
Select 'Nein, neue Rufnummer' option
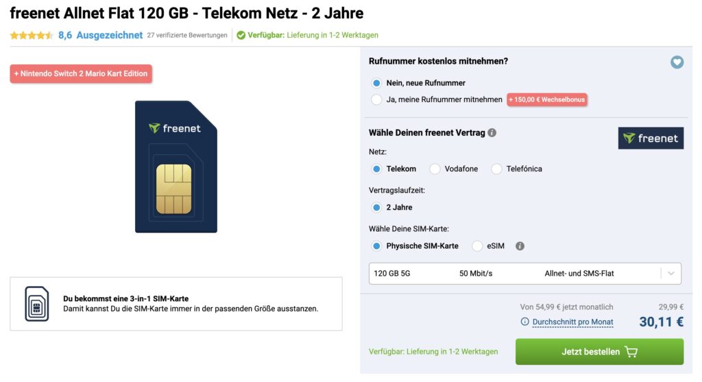[376, 83]
